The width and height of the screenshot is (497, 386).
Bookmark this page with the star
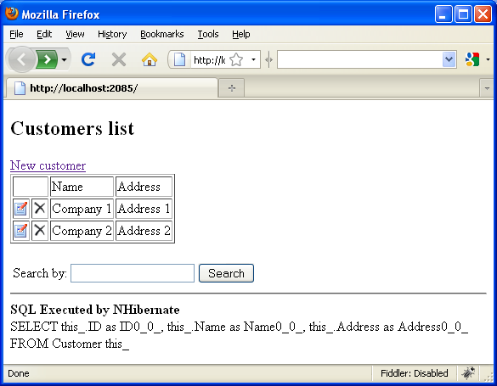click(x=236, y=59)
